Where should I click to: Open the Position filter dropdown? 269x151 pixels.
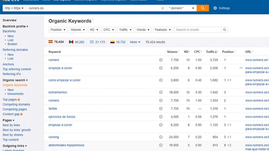[x=58, y=30]
